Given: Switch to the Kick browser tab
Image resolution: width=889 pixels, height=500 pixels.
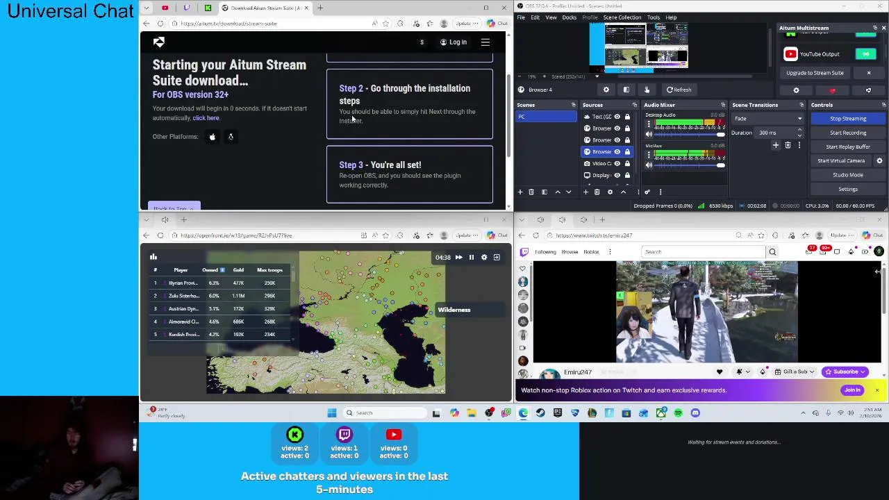Looking at the screenshot, I should click(x=208, y=8).
